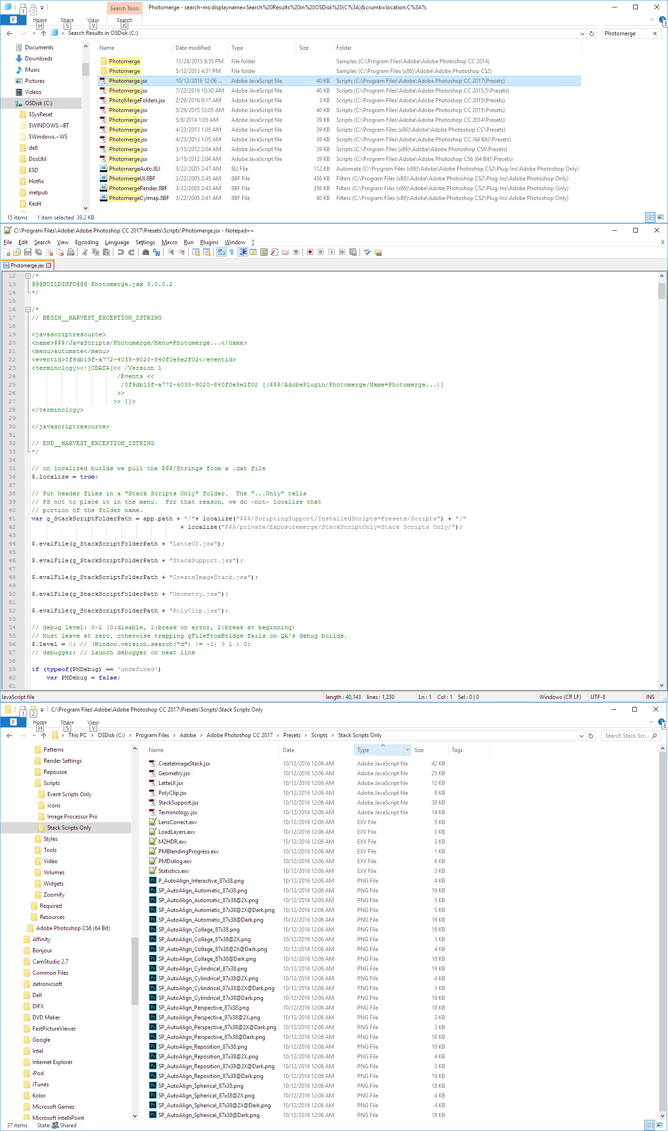Switch search results to large icons view
The height and width of the screenshot is (1131, 668).
tap(661, 217)
